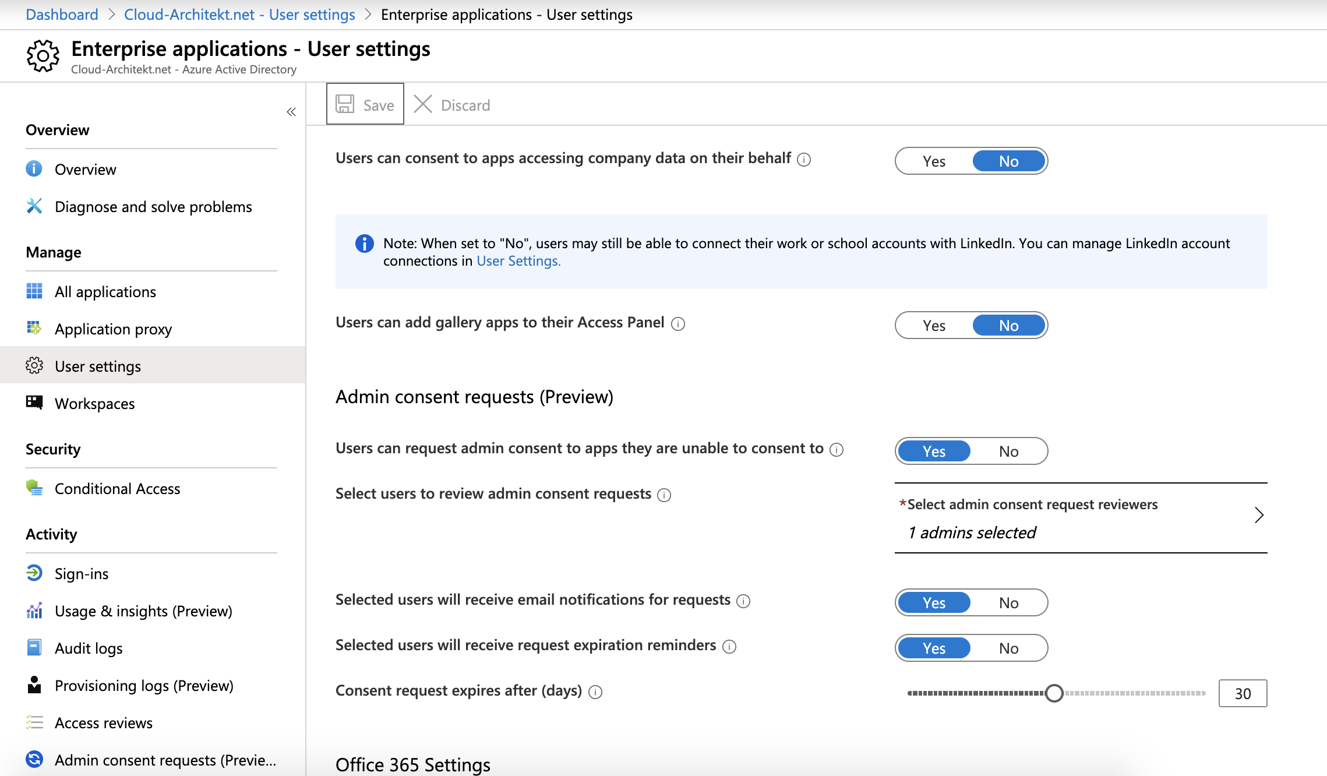Screen dimensions: 1327x776
Task: Click the left filled portion of expiration slider
Action: [976, 693]
